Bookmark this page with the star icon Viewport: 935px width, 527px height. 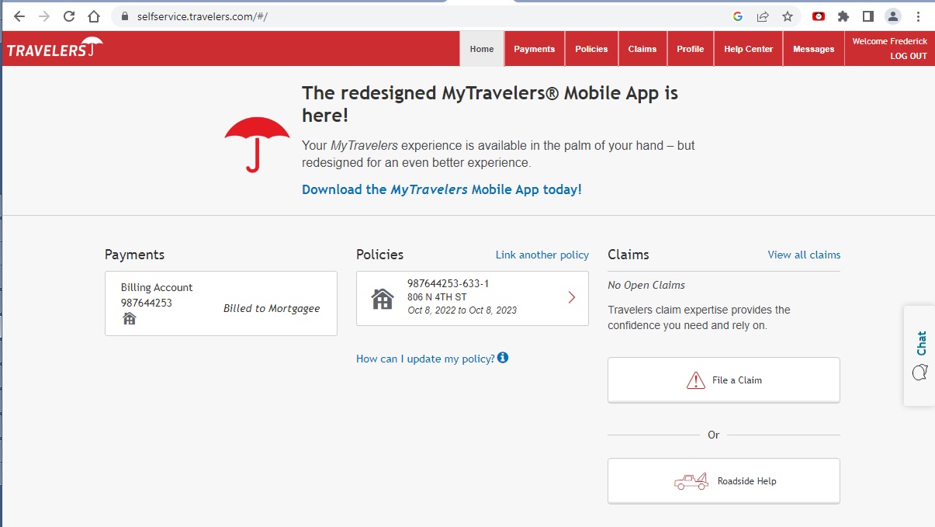pyautogui.click(x=788, y=16)
